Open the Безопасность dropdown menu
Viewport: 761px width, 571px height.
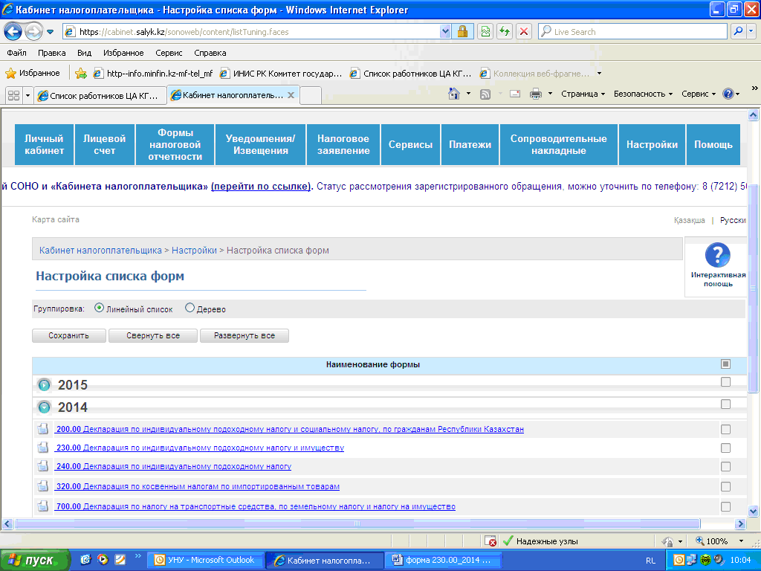coord(643,94)
